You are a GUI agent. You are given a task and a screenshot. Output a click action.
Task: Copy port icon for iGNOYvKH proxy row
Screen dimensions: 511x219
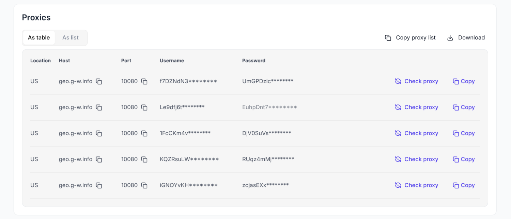[144, 186]
